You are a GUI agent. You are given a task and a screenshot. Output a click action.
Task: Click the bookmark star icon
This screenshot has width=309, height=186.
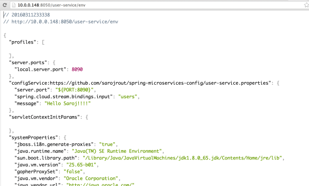pos(306,5)
